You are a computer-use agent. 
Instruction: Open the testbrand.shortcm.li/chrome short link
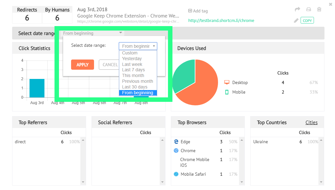pyautogui.click(x=221, y=20)
